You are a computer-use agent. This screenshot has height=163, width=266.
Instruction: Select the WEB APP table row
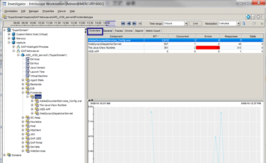(x=176, y=51)
